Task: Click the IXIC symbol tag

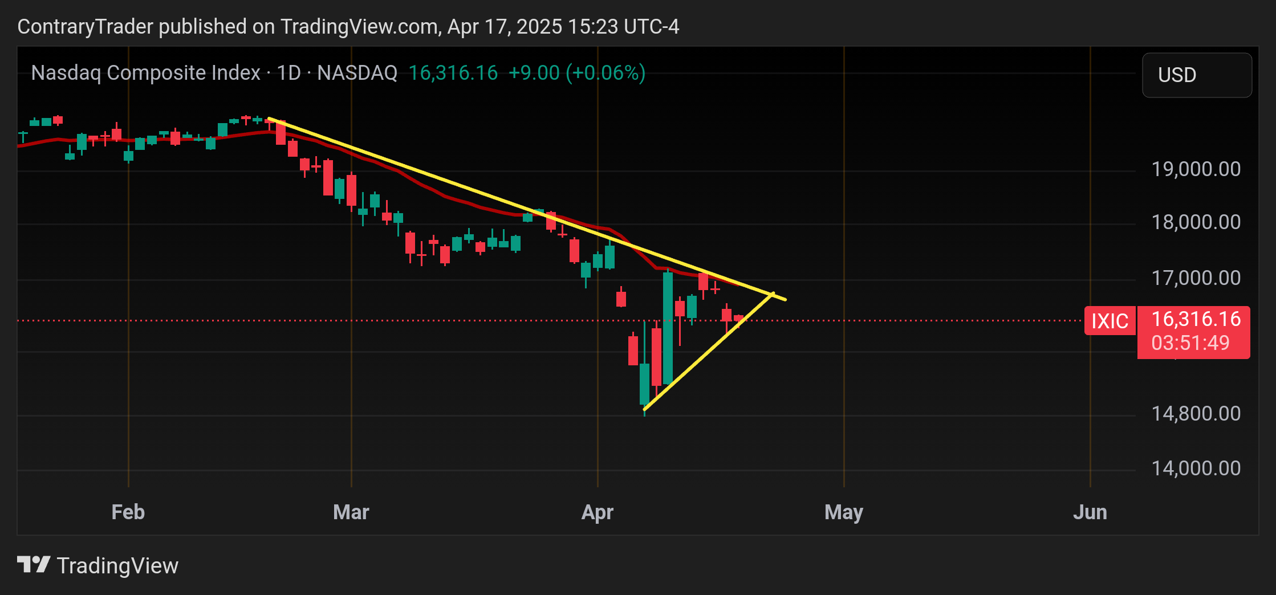Action: pos(1110,320)
